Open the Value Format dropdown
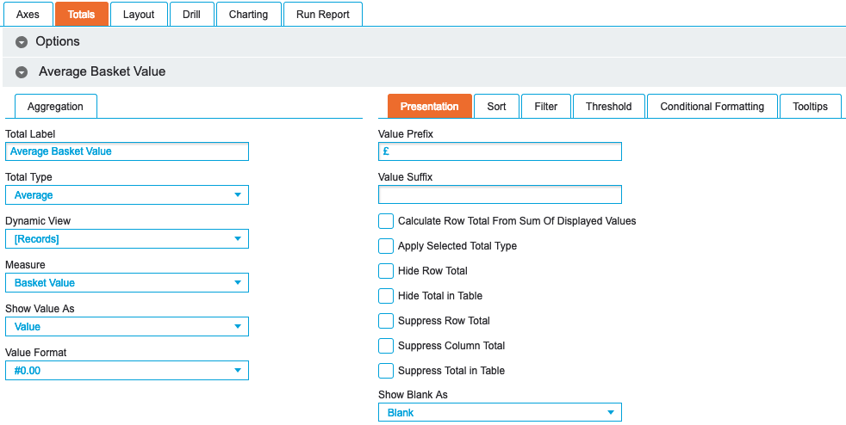This screenshot has height=425, width=846. 127,371
